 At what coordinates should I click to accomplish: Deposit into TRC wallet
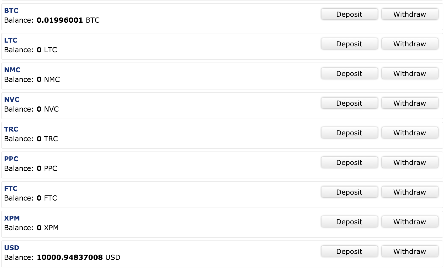coord(349,133)
